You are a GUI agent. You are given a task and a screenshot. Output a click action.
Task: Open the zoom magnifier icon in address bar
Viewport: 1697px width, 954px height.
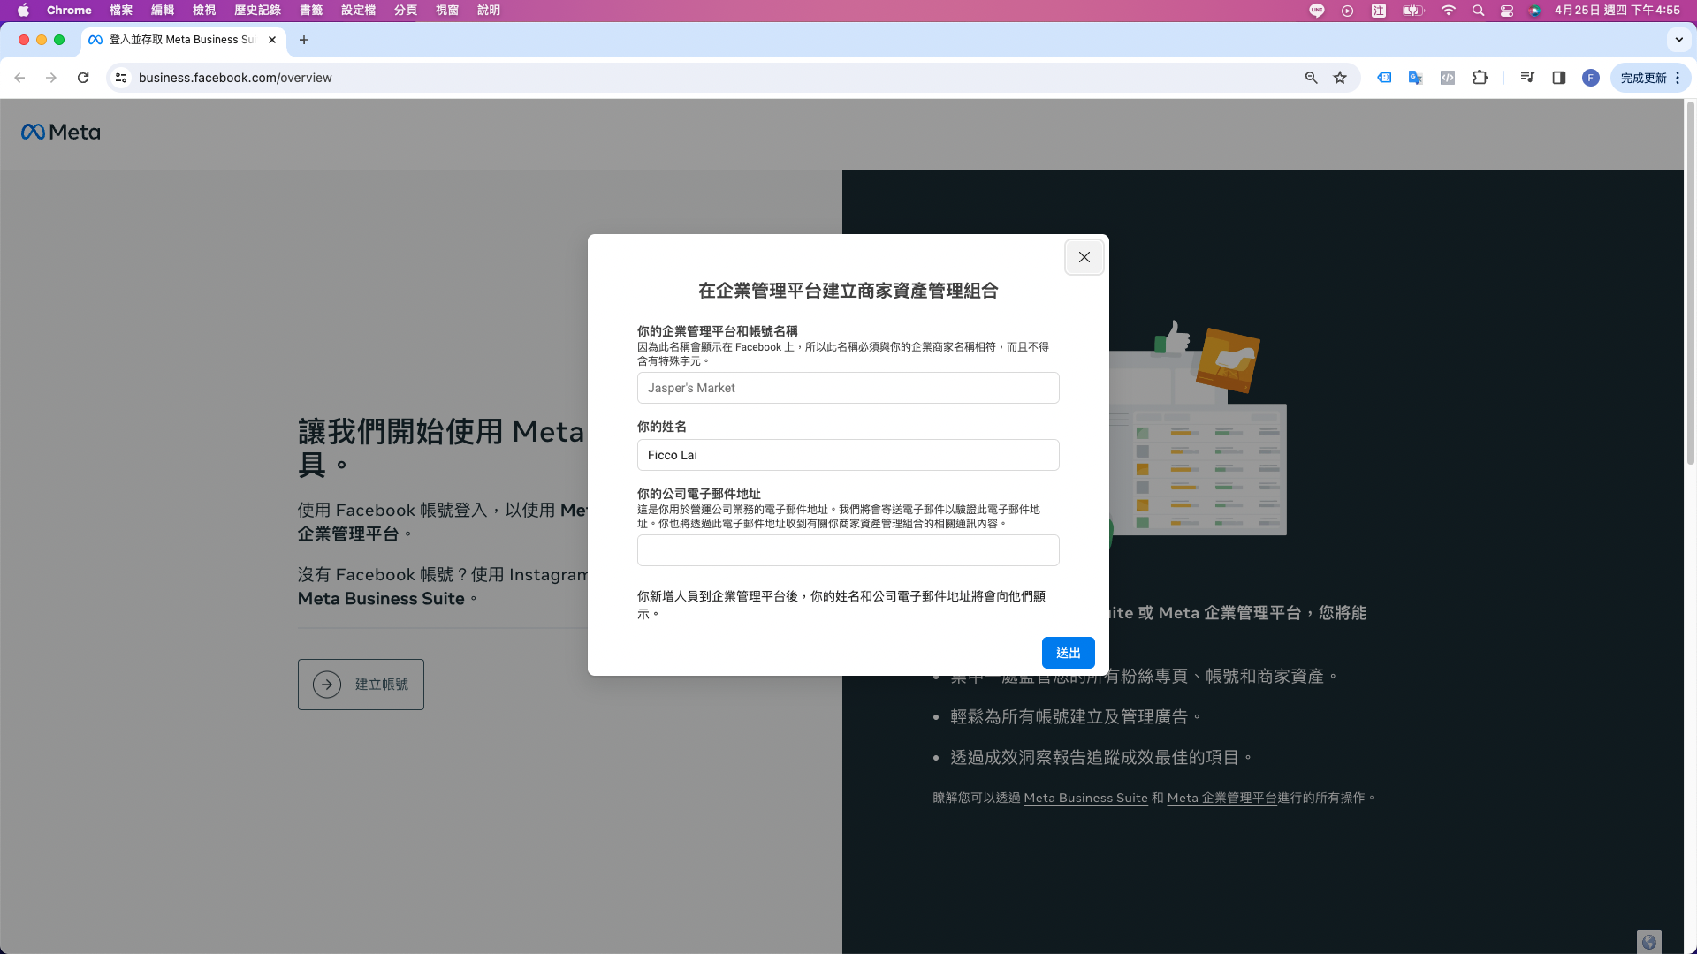tap(1311, 78)
